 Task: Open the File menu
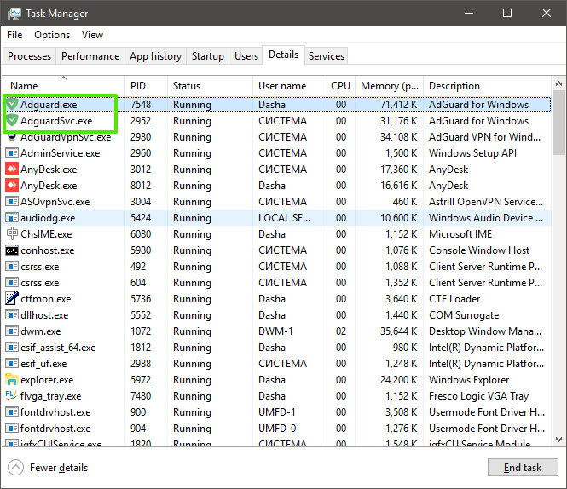tap(14, 35)
